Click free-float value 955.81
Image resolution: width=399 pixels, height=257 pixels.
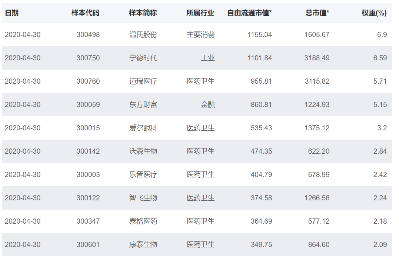tap(261, 81)
